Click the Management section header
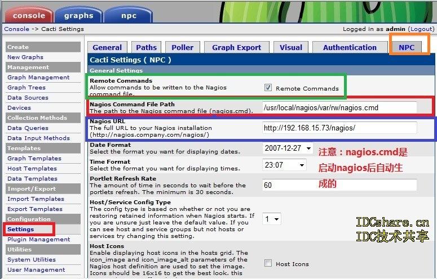Image resolution: width=437 pixels, height=279 pixels. [43, 67]
